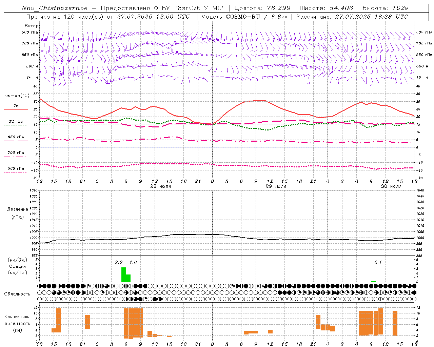
Task: Click the tall green precipitation bar below '3.2'
Action: click(x=123, y=275)
